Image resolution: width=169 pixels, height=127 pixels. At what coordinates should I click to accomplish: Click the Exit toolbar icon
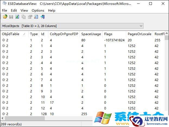click(x=43, y=17)
